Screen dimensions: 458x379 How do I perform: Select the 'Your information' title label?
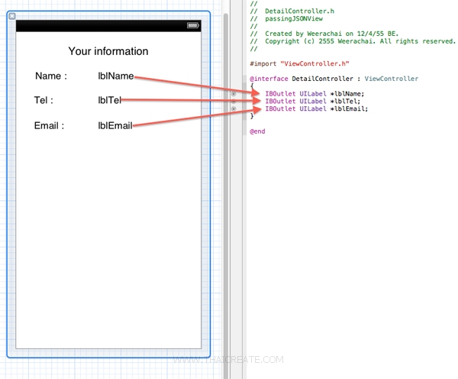pyautogui.click(x=108, y=51)
